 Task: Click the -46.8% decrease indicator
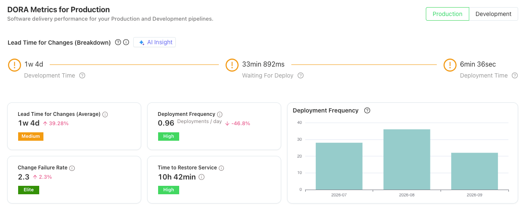tap(238, 123)
